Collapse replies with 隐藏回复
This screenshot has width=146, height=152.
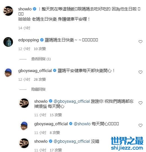38,89
